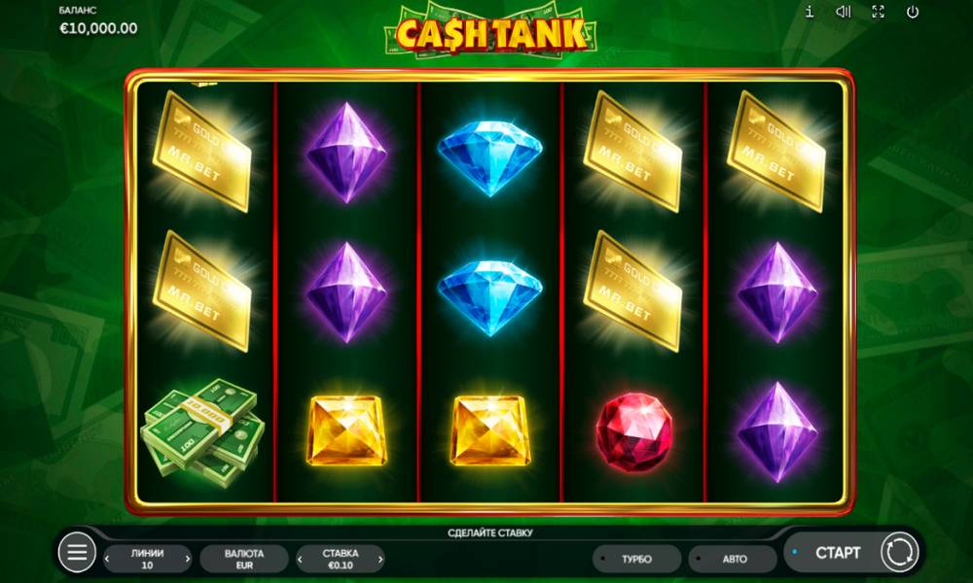Mute the game sound
The image size is (973, 583).
click(843, 12)
